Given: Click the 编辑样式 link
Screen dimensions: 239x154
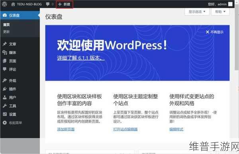Looking at the screenshot, I should (x=176, y=129).
